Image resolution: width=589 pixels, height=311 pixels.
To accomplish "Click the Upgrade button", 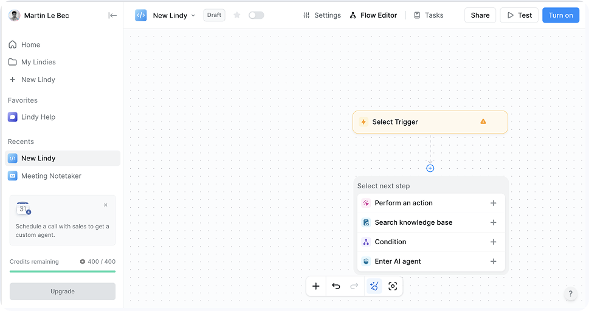I will pos(63,291).
